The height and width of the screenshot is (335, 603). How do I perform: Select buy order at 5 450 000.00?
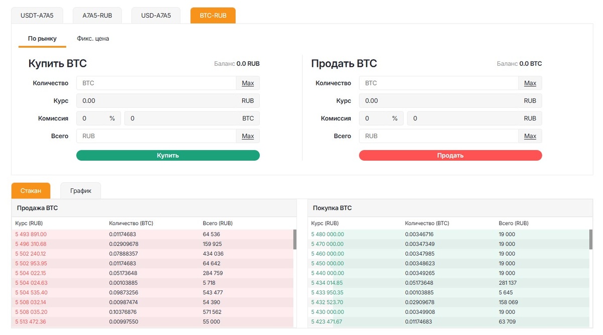coord(448,263)
